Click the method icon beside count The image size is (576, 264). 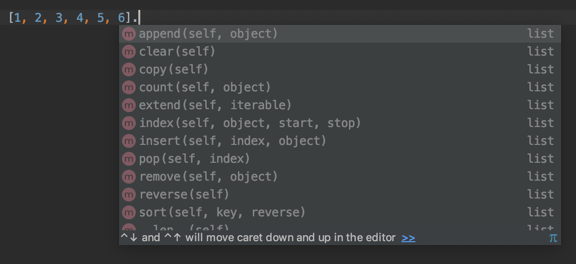pos(129,87)
